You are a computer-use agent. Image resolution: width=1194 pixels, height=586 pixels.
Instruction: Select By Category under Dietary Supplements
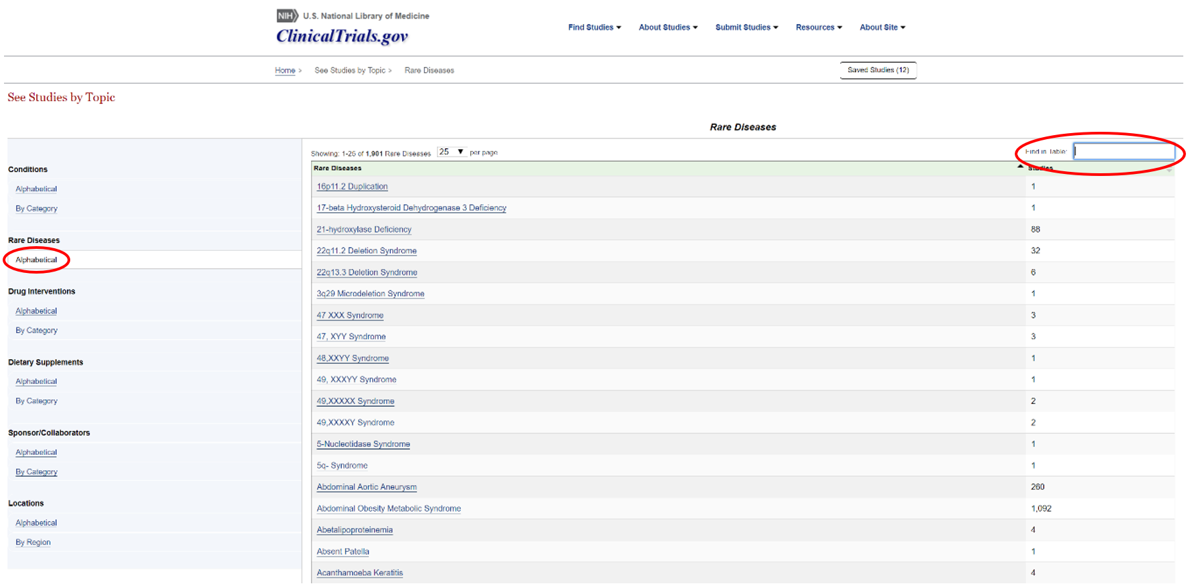pyautogui.click(x=36, y=401)
